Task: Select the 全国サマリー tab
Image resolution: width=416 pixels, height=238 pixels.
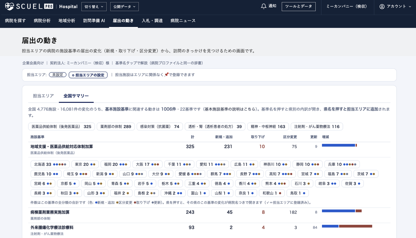Action: 76,96
